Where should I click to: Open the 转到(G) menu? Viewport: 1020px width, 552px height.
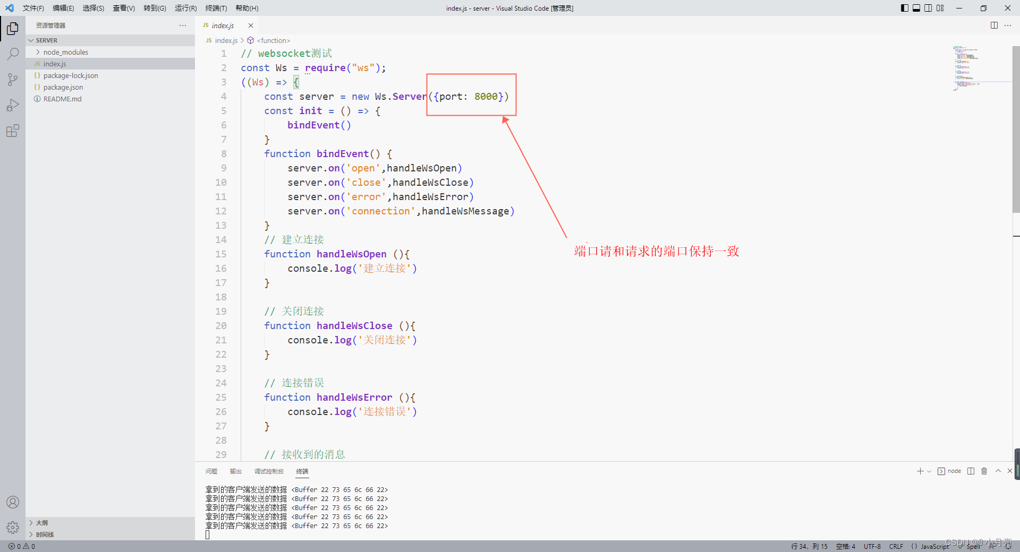pyautogui.click(x=155, y=8)
